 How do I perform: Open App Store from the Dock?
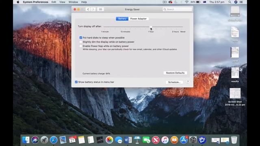coord(183,140)
